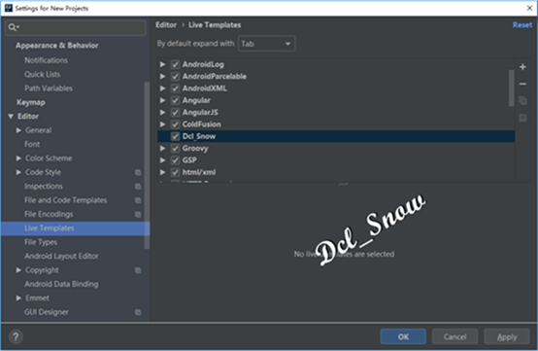Screen dimensions: 538x351
Task: Open Path Variables settings
Action: click(x=49, y=88)
